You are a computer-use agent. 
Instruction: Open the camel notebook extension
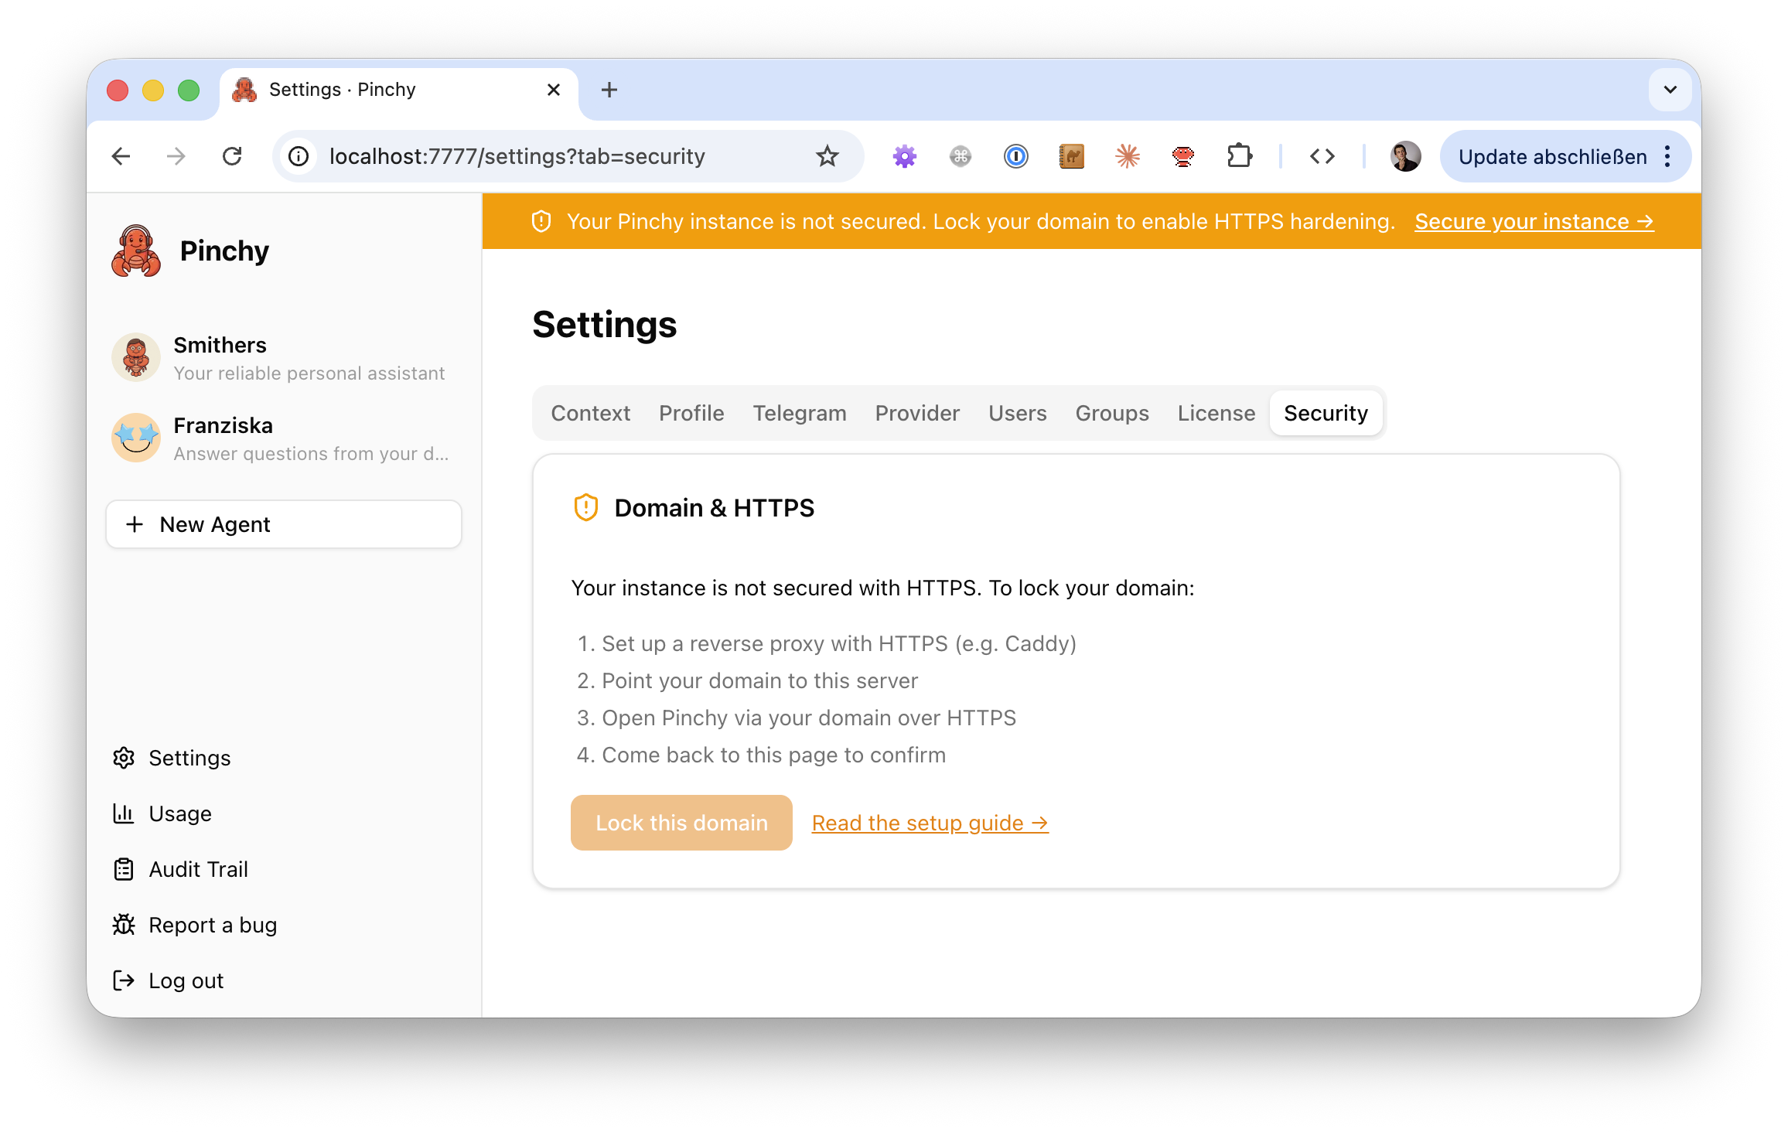click(1072, 155)
